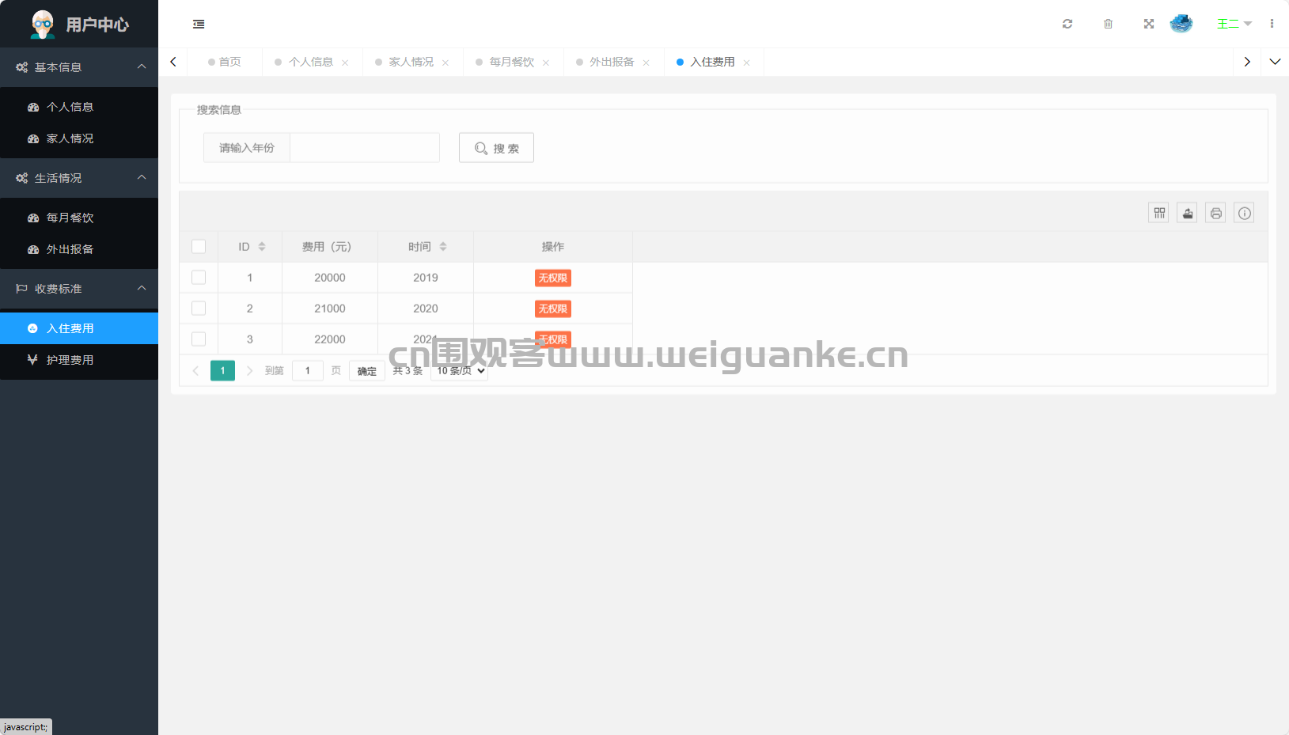
Task: Close the 个人信息 tab
Action: (345, 63)
